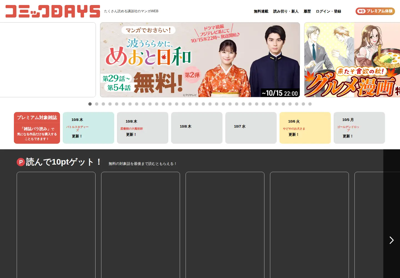
Task: Click the 読んで10ptゲット！ heading
Action: click(64, 162)
